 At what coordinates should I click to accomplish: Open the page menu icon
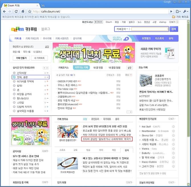[x=178, y=11]
